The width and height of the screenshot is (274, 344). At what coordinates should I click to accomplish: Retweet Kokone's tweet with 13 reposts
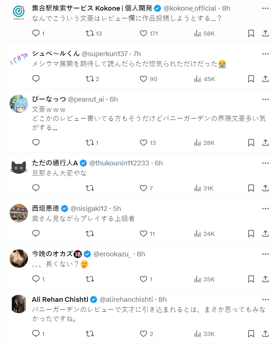(90, 33)
